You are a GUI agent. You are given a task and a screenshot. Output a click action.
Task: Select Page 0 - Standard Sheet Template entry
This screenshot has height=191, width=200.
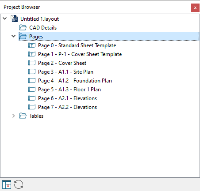click(77, 45)
